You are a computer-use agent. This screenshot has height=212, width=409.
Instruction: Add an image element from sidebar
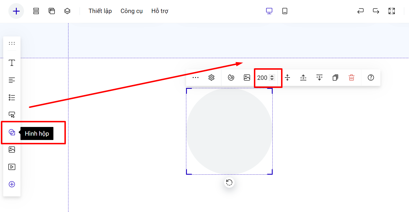pyautogui.click(x=12, y=150)
